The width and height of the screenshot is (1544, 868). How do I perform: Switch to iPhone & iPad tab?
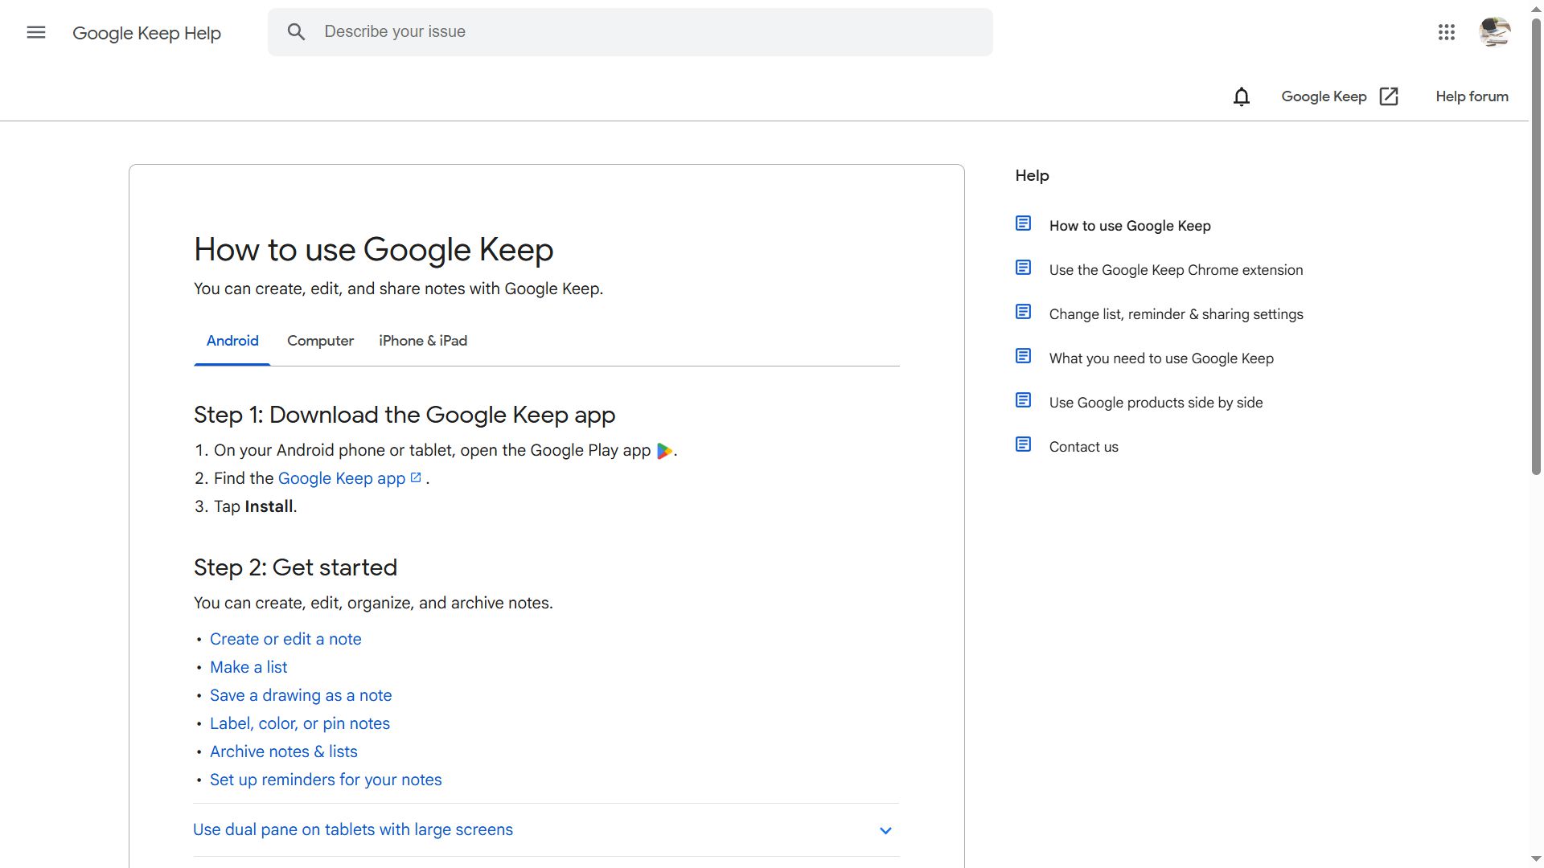click(x=423, y=341)
